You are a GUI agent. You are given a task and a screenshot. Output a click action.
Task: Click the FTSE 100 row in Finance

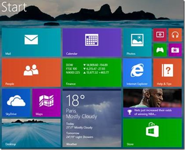point(85,69)
